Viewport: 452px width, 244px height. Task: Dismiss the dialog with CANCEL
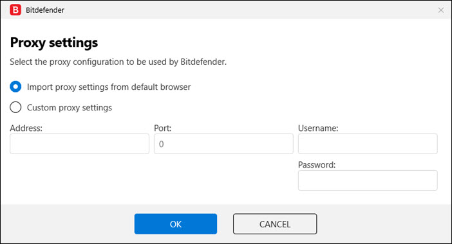(x=275, y=224)
